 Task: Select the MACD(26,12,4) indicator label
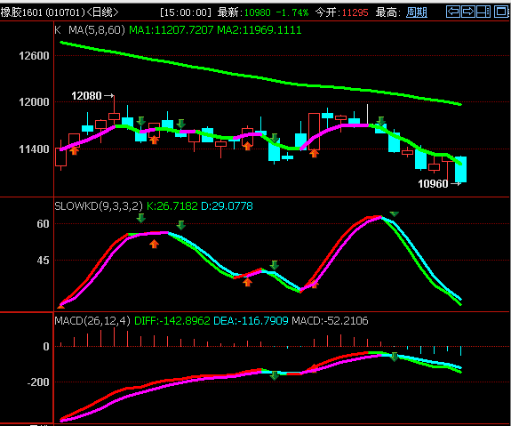(x=92, y=321)
